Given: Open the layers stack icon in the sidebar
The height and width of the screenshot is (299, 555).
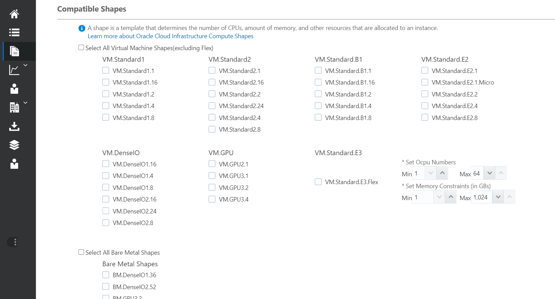Looking at the screenshot, I should coord(14,145).
